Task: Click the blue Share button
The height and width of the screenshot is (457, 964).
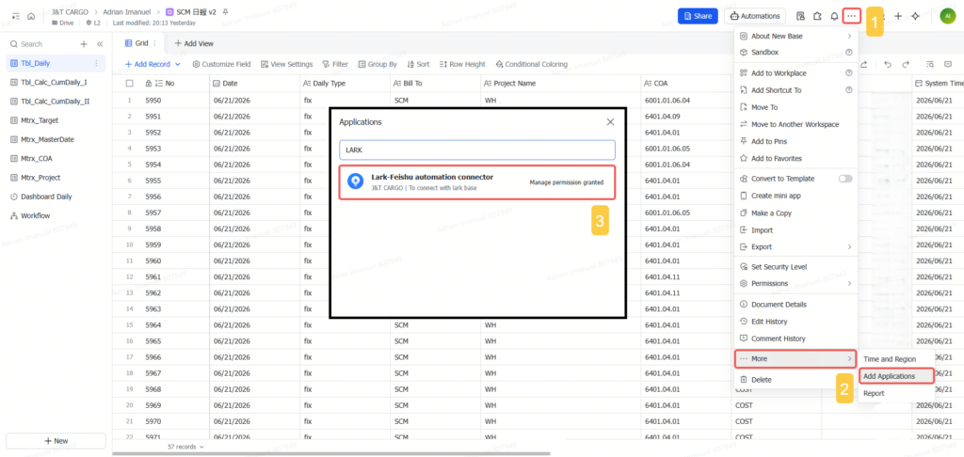Action: point(698,16)
